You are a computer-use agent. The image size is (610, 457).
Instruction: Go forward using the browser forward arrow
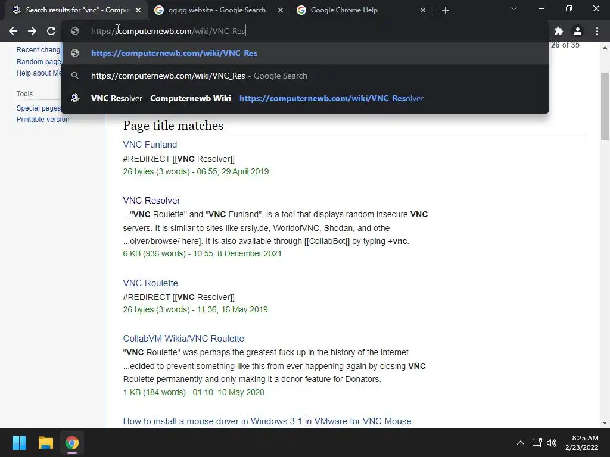click(x=32, y=31)
